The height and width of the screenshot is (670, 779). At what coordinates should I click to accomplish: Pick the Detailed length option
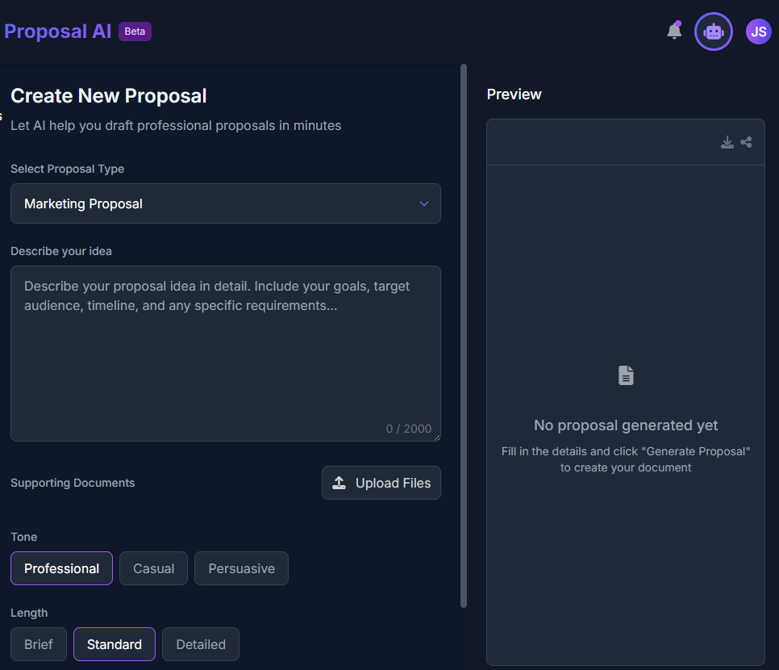point(201,644)
